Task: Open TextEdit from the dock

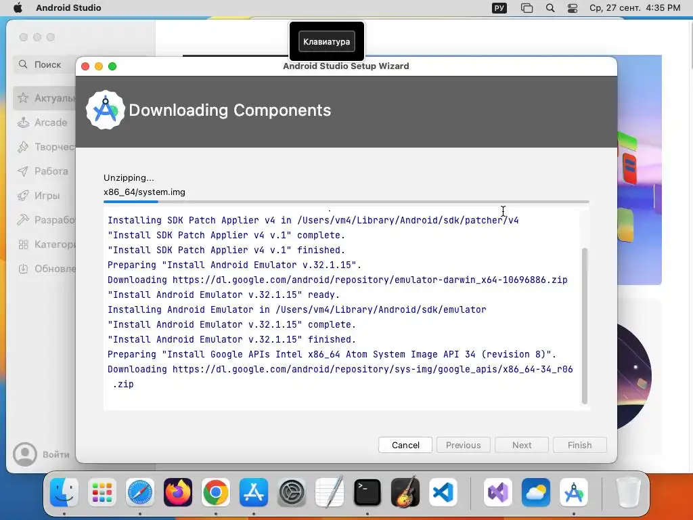Action: 330,492
